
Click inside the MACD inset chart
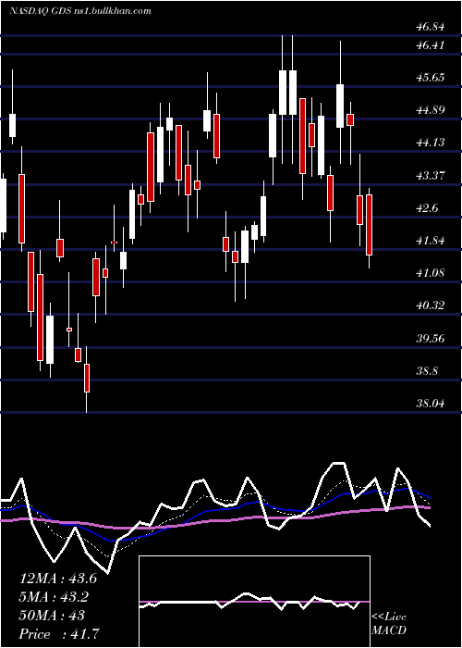click(x=254, y=602)
